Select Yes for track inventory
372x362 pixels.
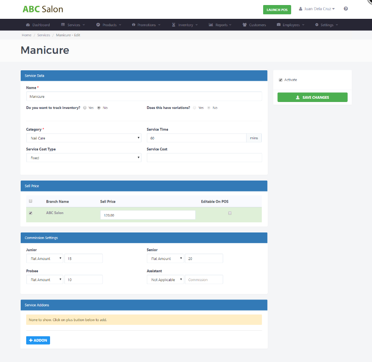pyautogui.click(x=85, y=107)
